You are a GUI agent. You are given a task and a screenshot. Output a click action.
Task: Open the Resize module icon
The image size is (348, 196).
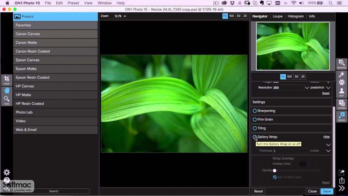(341, 117)
